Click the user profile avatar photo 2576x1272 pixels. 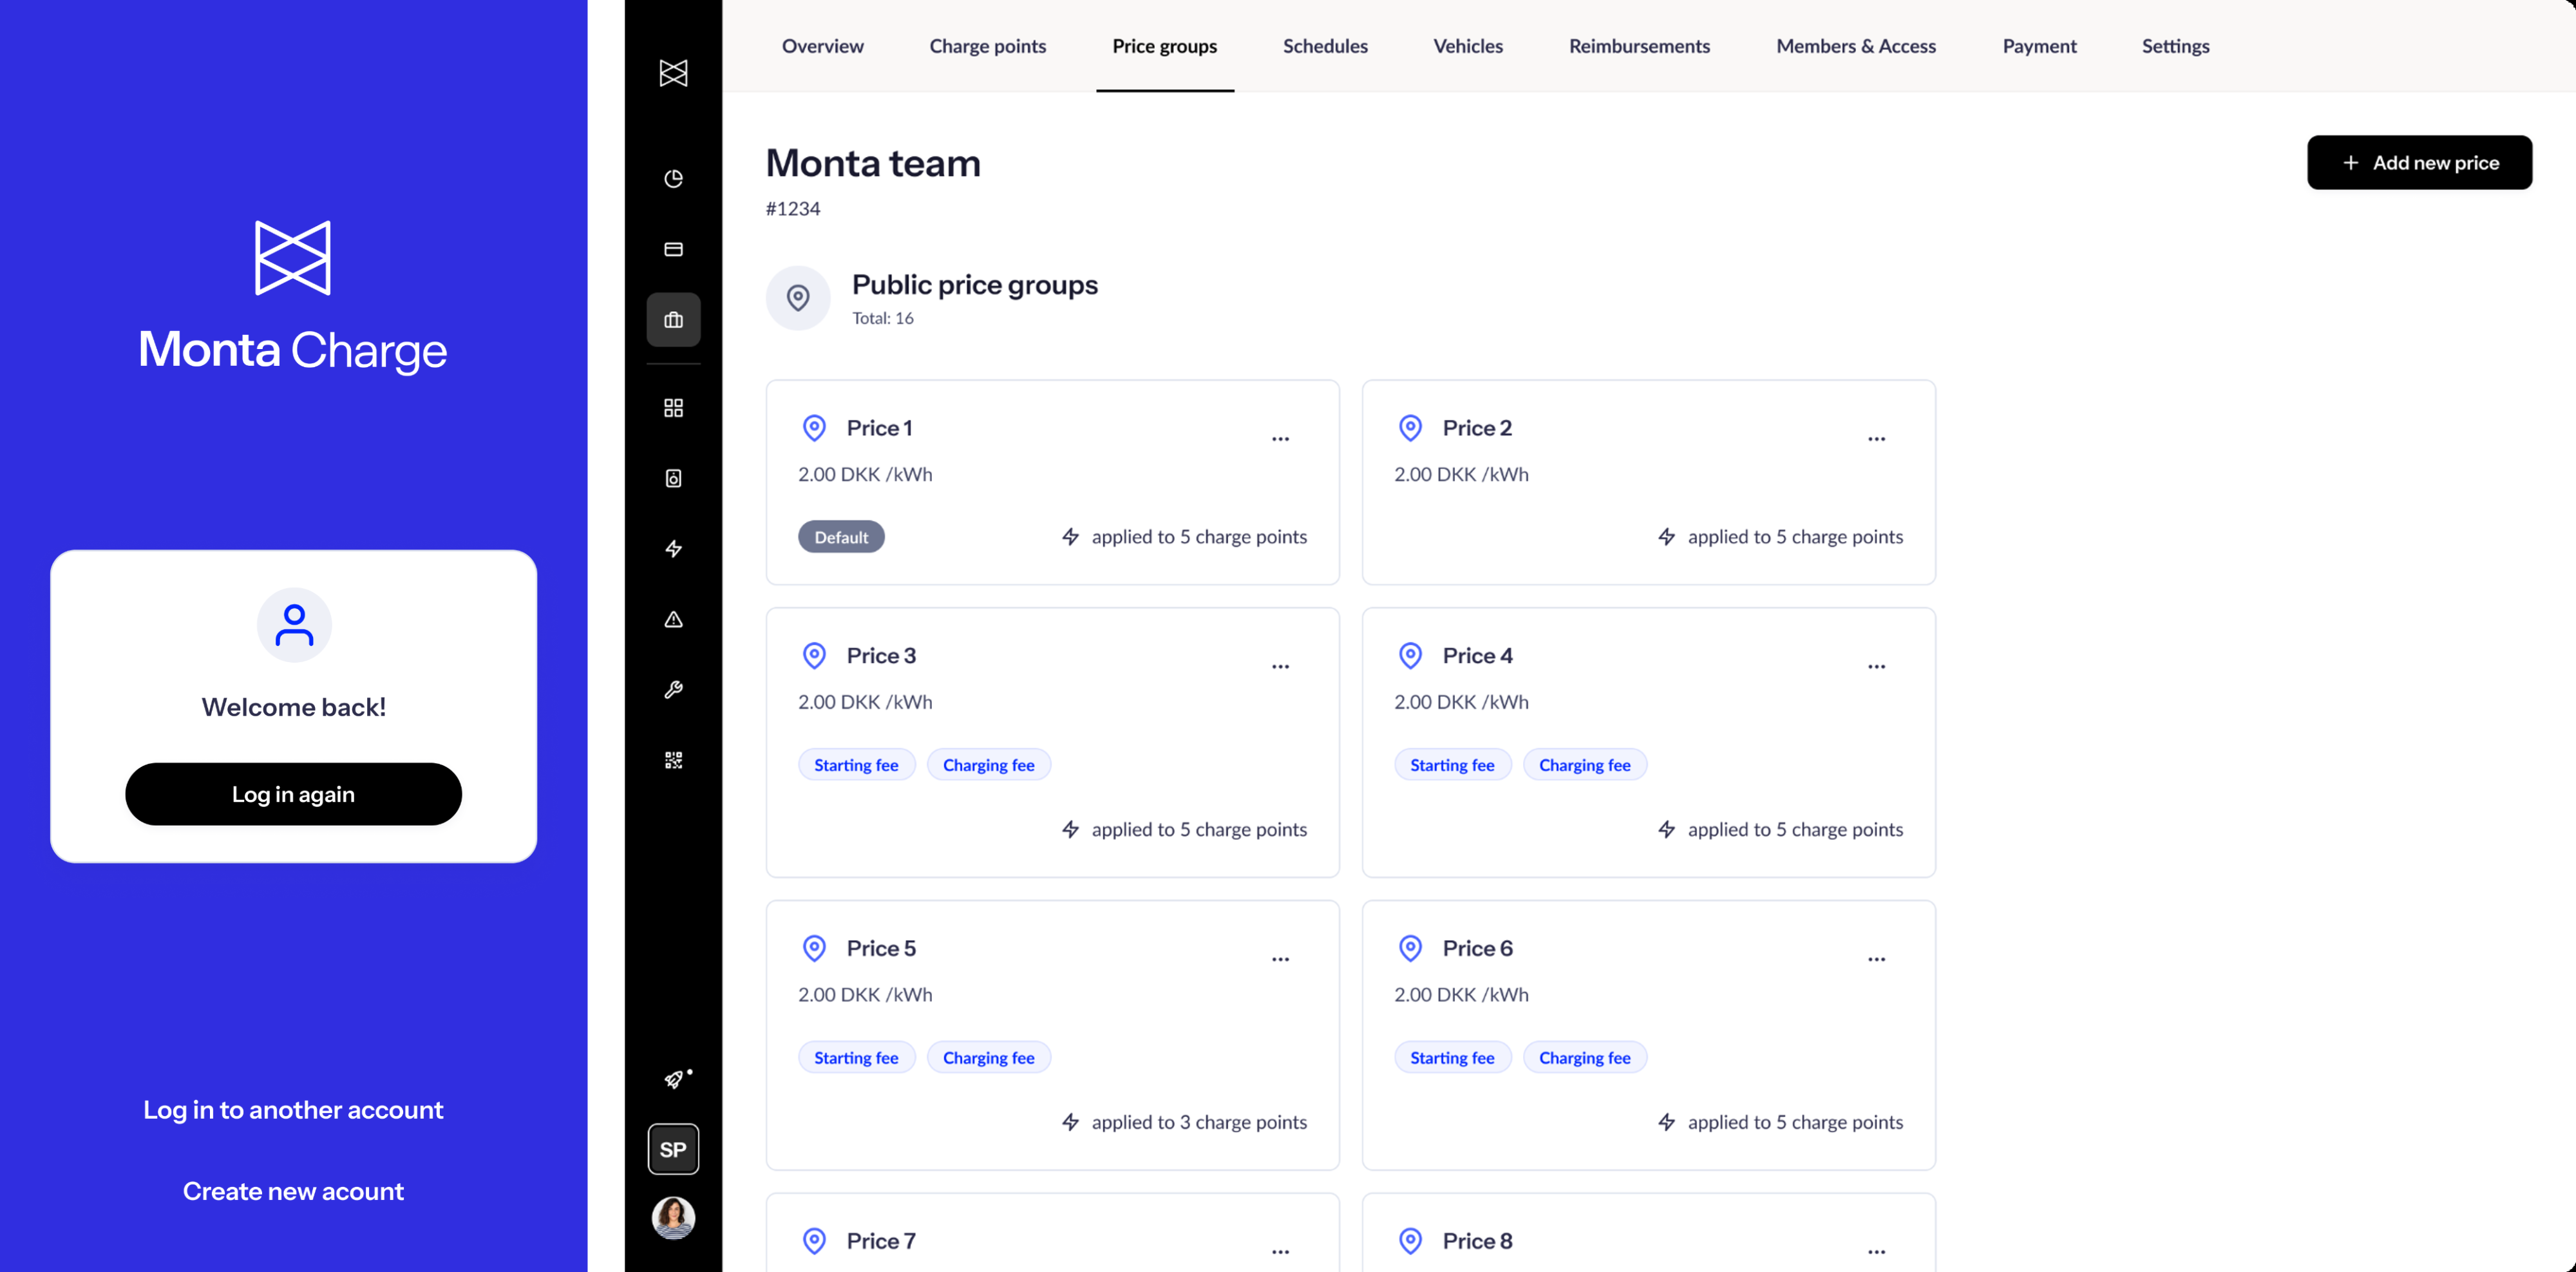click(x=673, y=1217)
